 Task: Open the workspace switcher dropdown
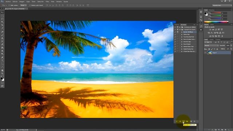click(222, 5)
